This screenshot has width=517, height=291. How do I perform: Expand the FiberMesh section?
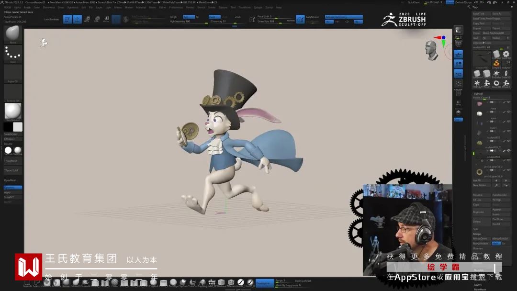coord(480,290)
